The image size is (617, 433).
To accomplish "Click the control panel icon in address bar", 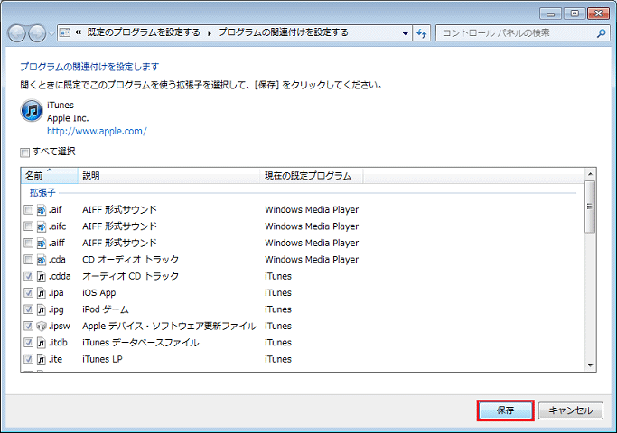I will 65,33.
